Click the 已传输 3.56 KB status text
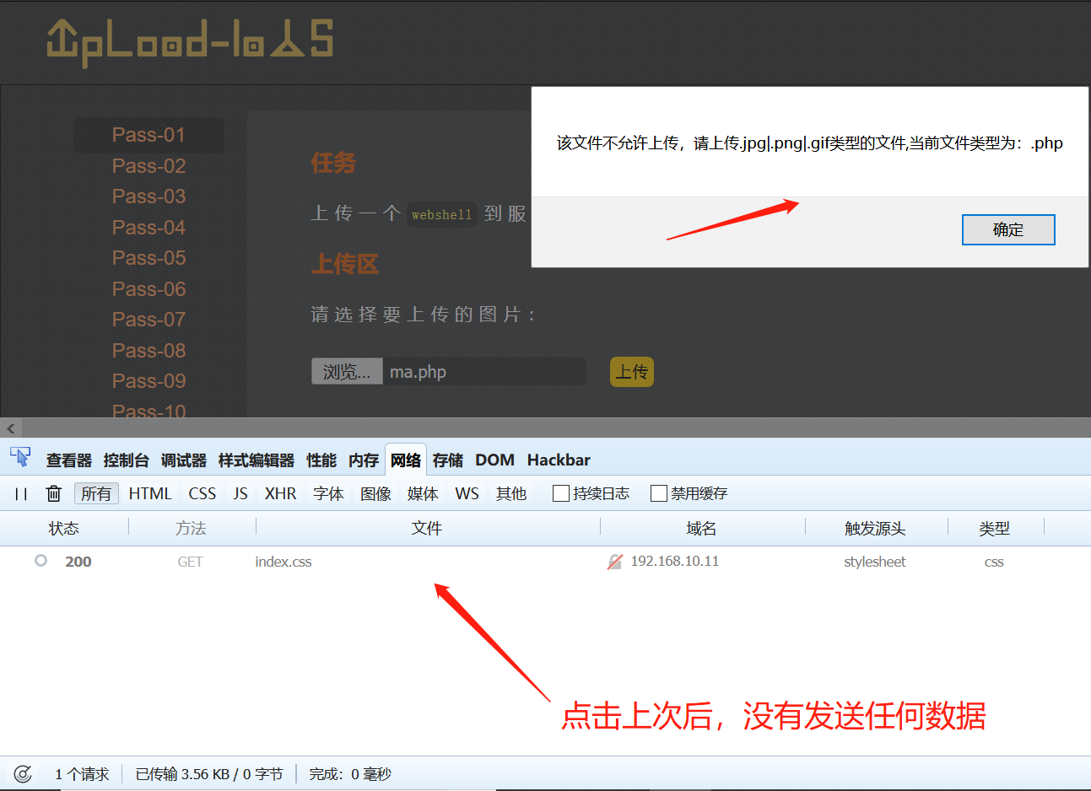Viewport: 1091px width, 791px height. tap(209, 774)
